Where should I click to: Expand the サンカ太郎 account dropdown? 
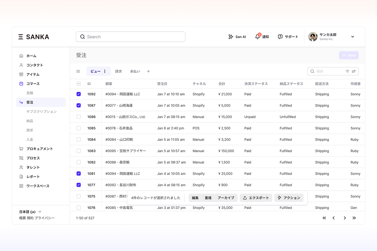(x=352, y=37)
